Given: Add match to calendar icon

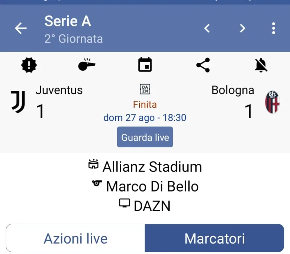Looking at the screenshot, I should point(145,65).
